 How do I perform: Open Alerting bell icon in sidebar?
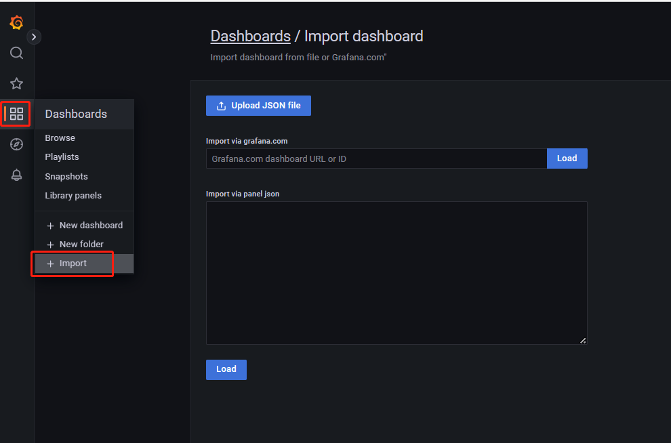point(17,175)
